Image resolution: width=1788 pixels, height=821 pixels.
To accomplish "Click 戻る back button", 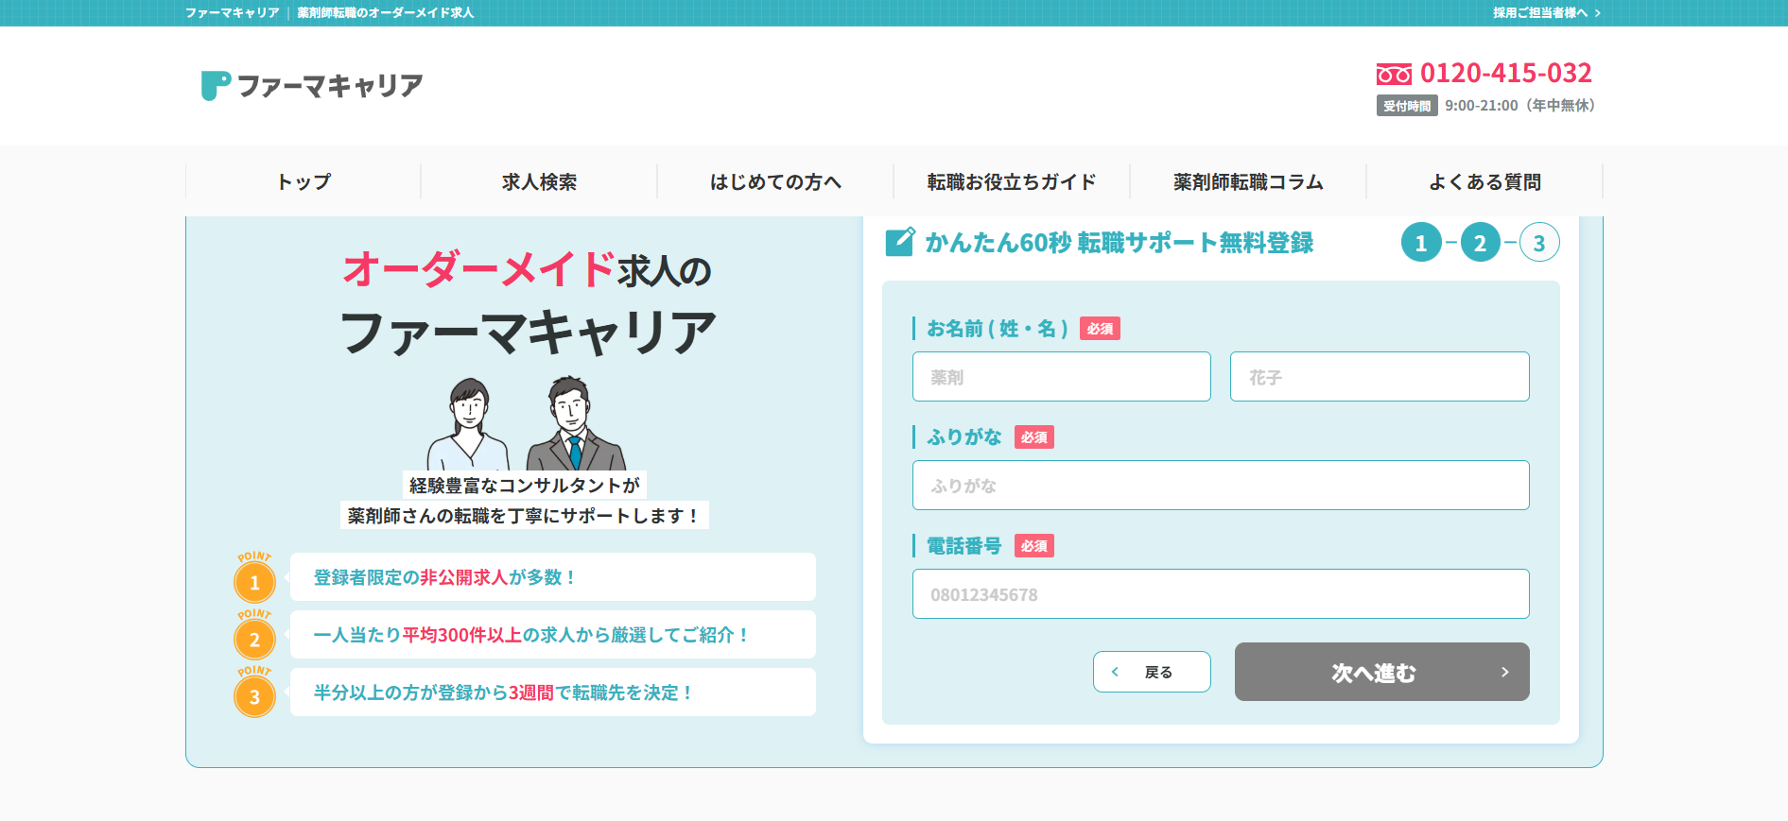I will (x=1152, y=672).
